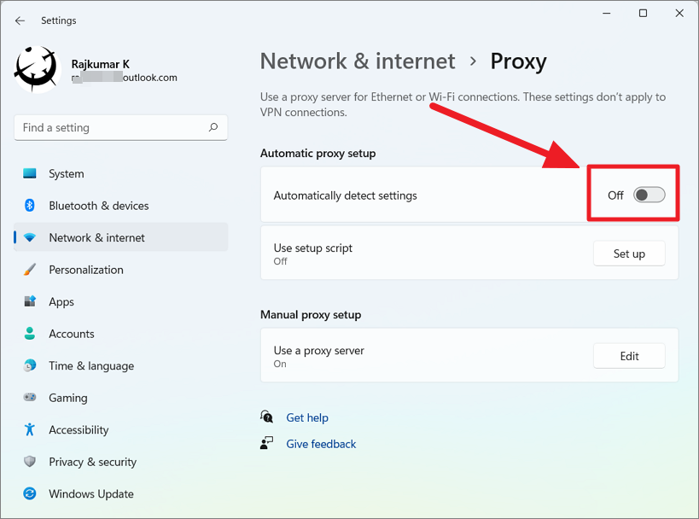This screenshot has width=699, height=519.
Task: Click the Use setup script label
Action: coord(313,248)
